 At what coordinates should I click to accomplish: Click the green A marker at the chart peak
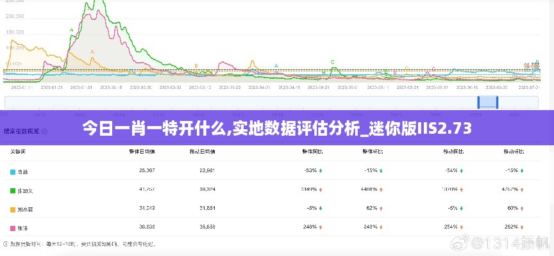click(71, 29)
